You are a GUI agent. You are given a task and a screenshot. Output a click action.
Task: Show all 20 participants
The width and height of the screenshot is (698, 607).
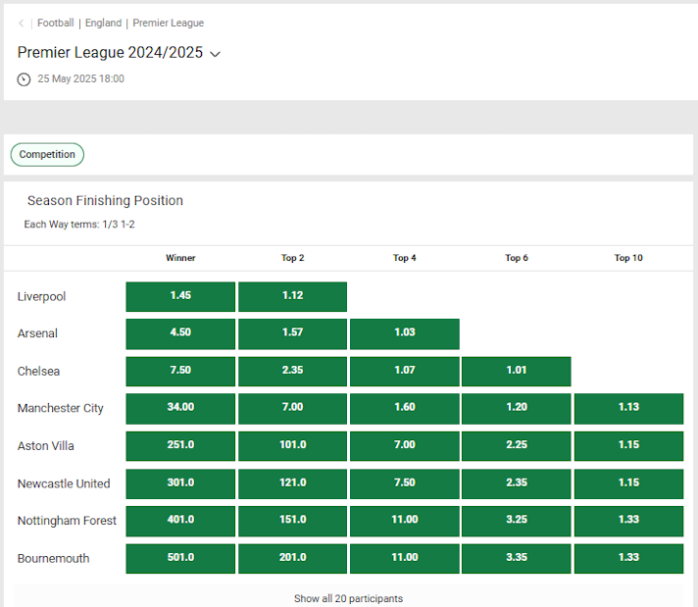click(x=348, y=598)
